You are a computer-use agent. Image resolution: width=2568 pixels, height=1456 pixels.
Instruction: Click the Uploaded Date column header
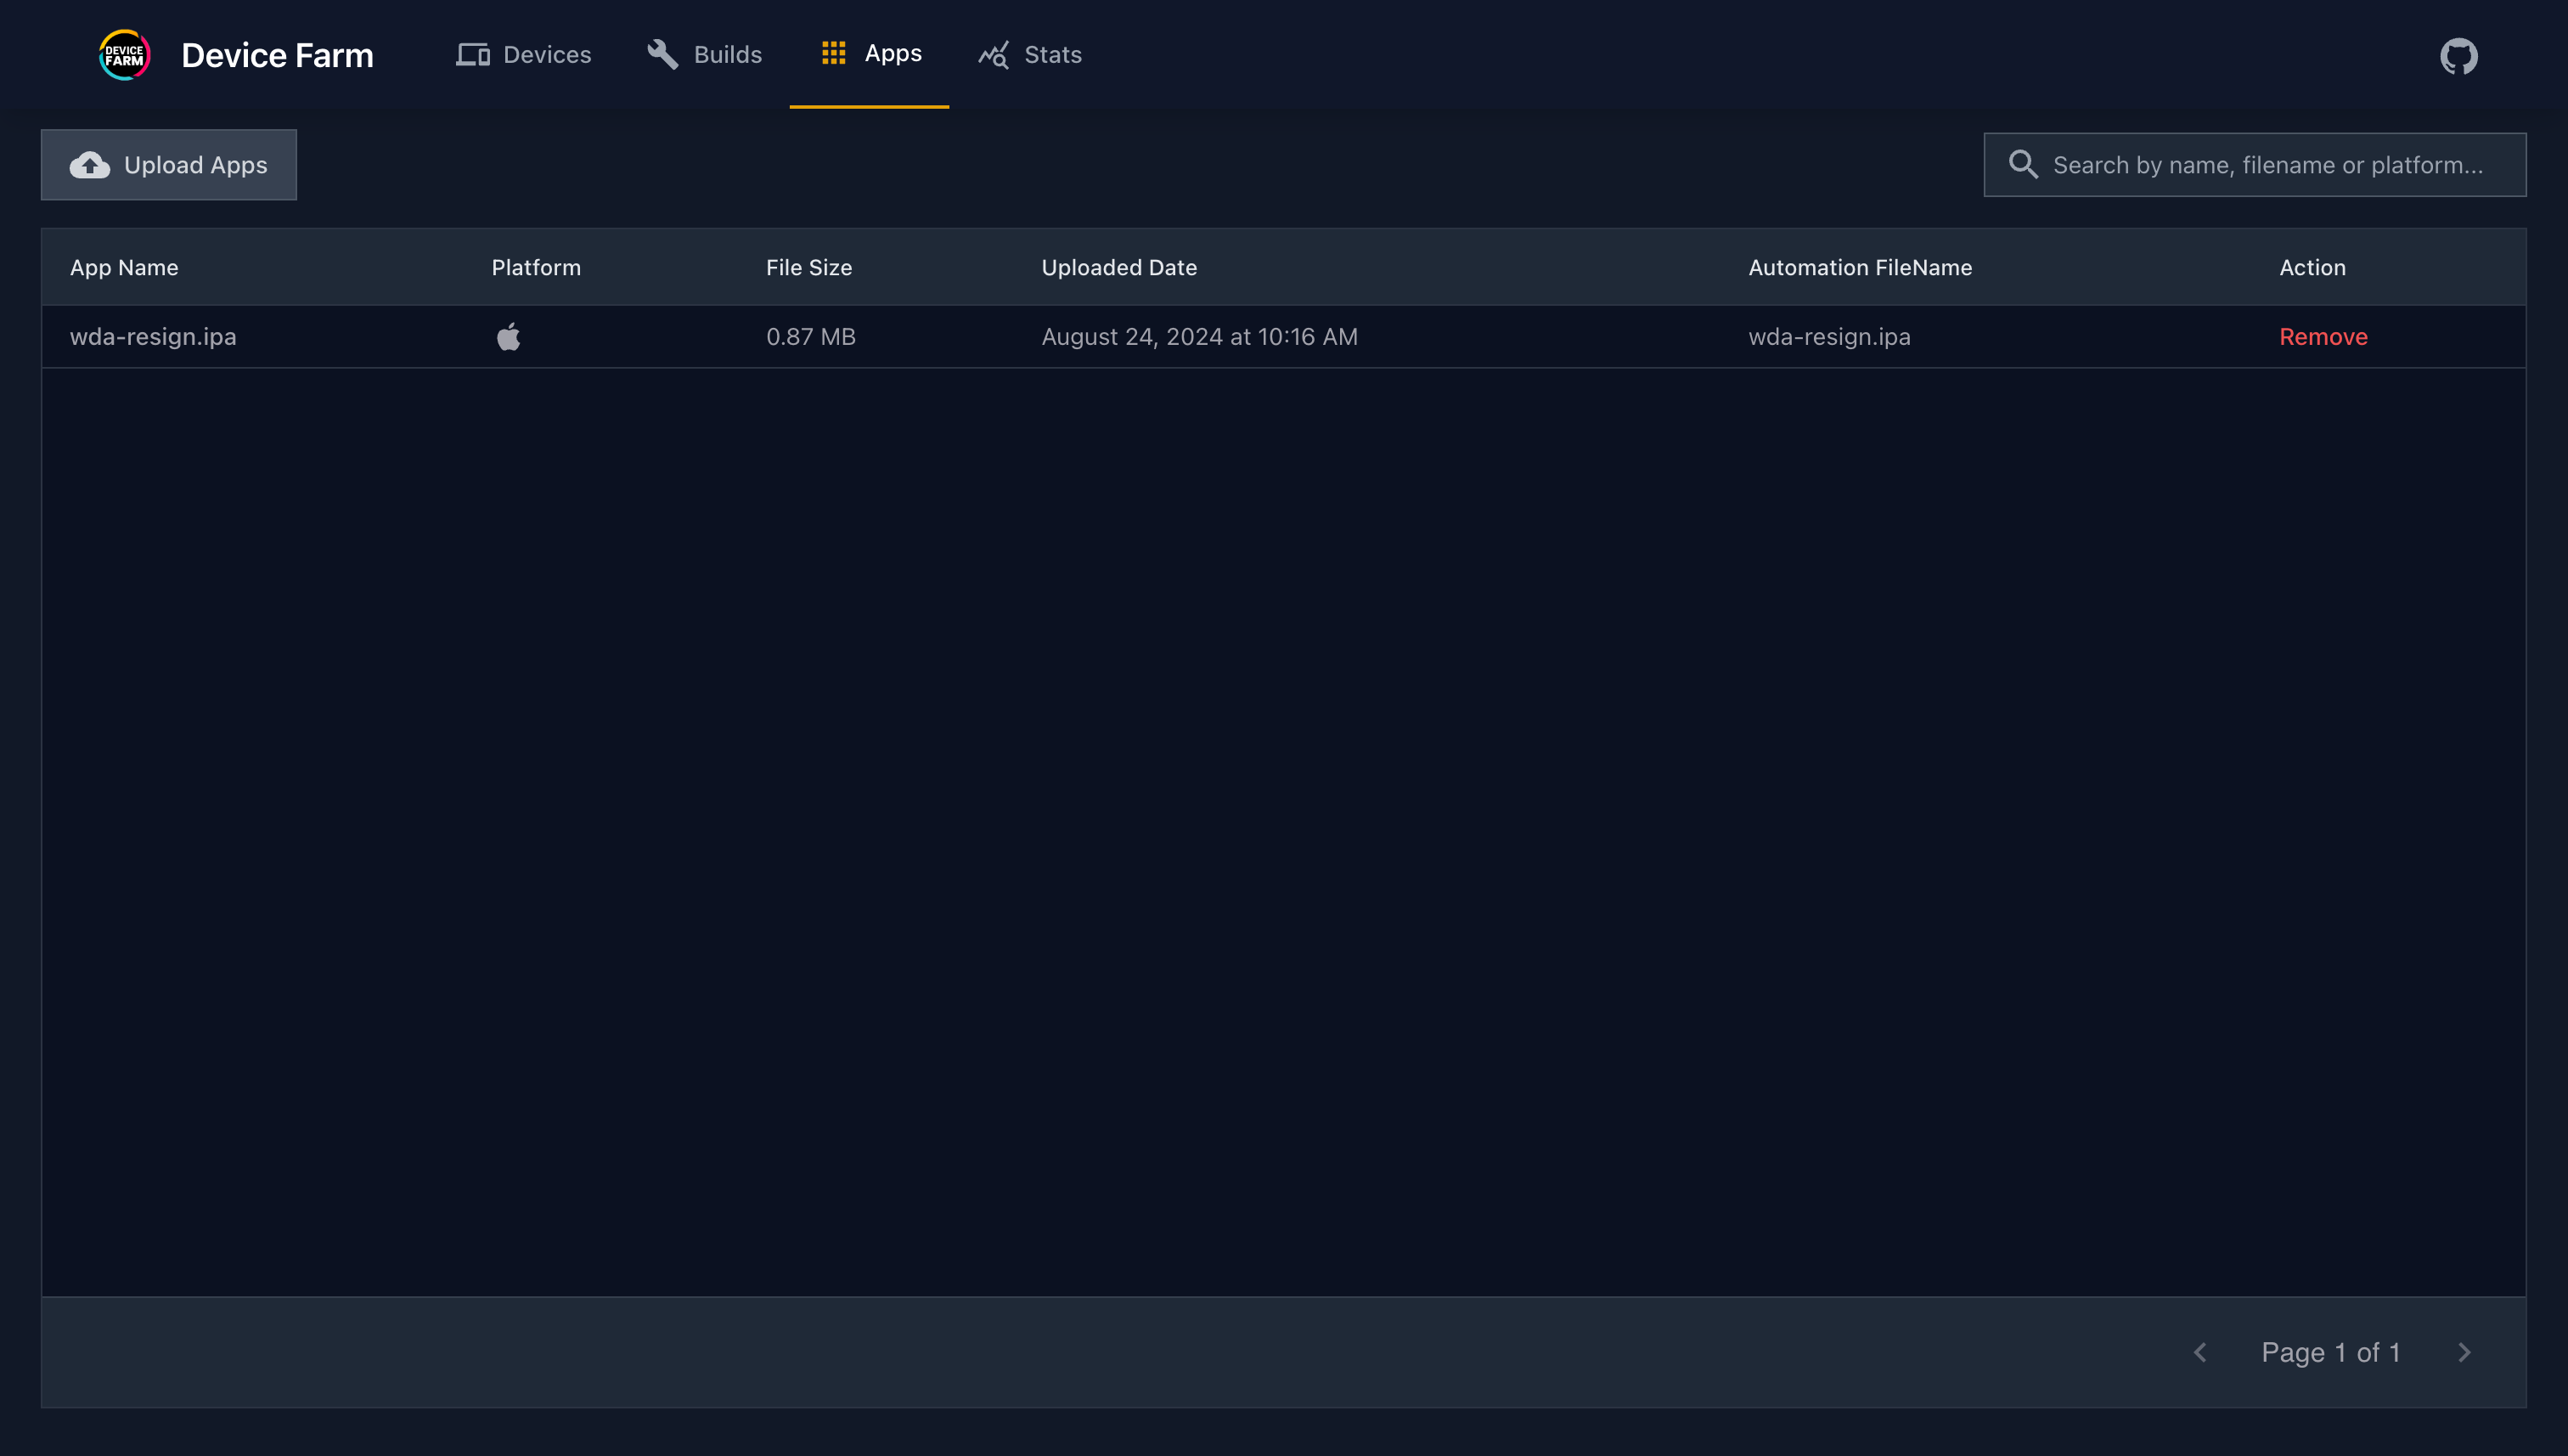pyautogui.click(x=1118, y=267)
